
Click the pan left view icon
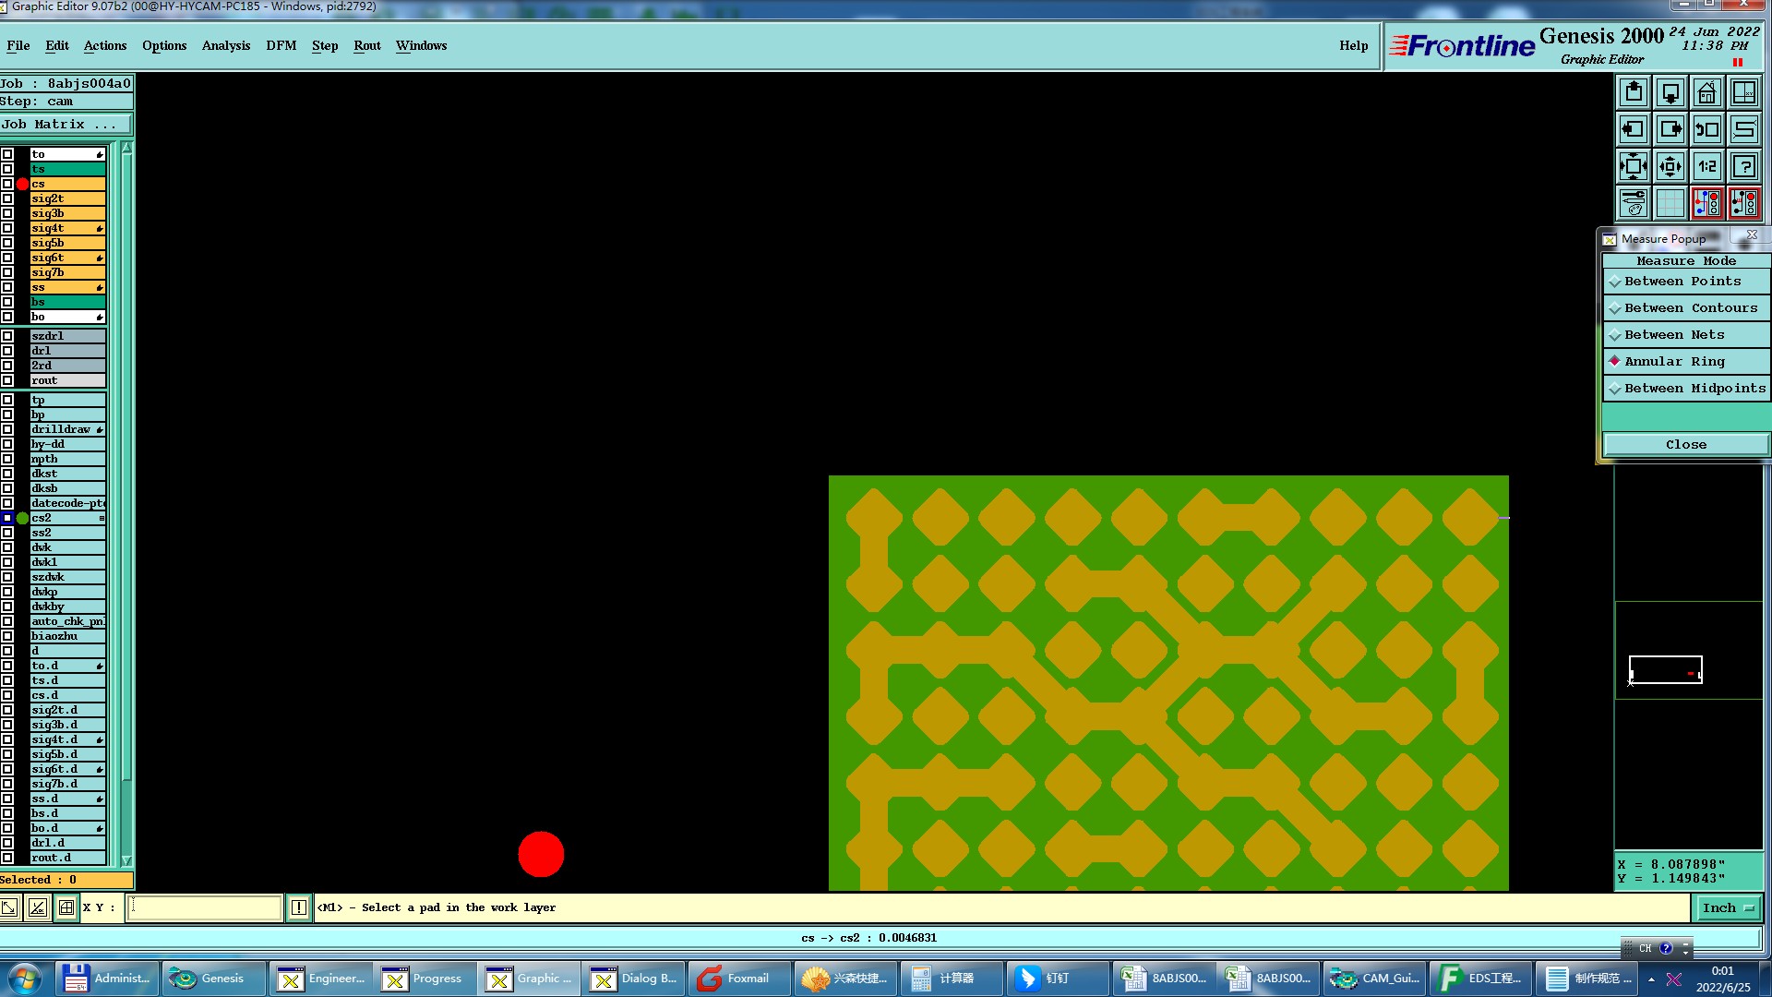pos(1633,129)
